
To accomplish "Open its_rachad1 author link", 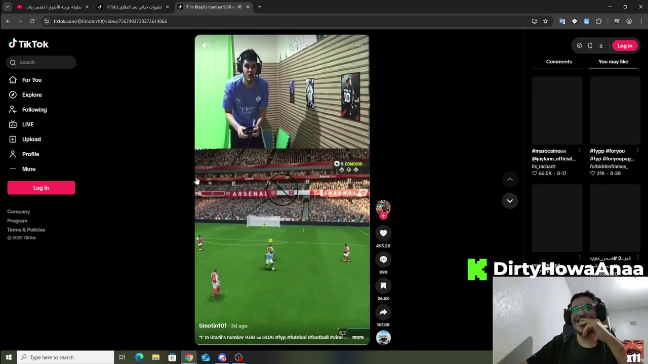I will point(544,166).
